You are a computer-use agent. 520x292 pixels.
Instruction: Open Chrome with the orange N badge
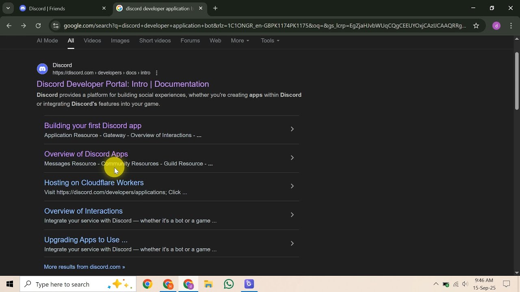[168, 284]
